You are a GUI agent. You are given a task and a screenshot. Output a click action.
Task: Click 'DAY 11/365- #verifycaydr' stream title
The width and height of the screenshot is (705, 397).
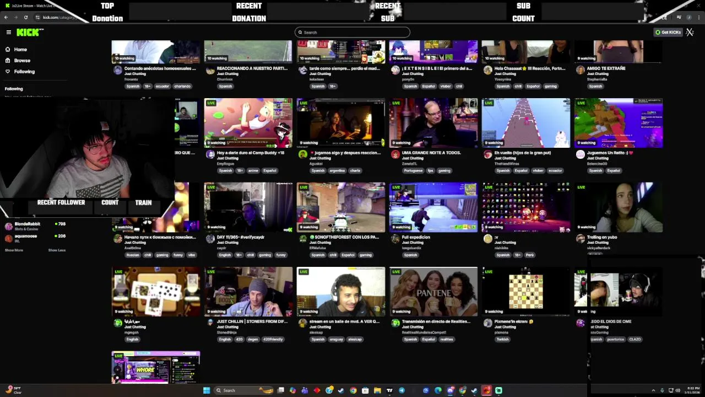tap(241, 237)
